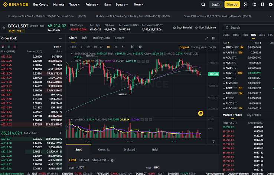Favorite the 1INCH/BTC pair star
The image size is (274, 175).
pos(224,48)
